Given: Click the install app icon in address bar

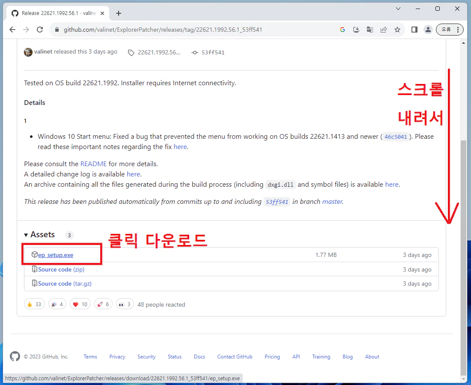Looking at the screenshot, I should coord(356,30).
